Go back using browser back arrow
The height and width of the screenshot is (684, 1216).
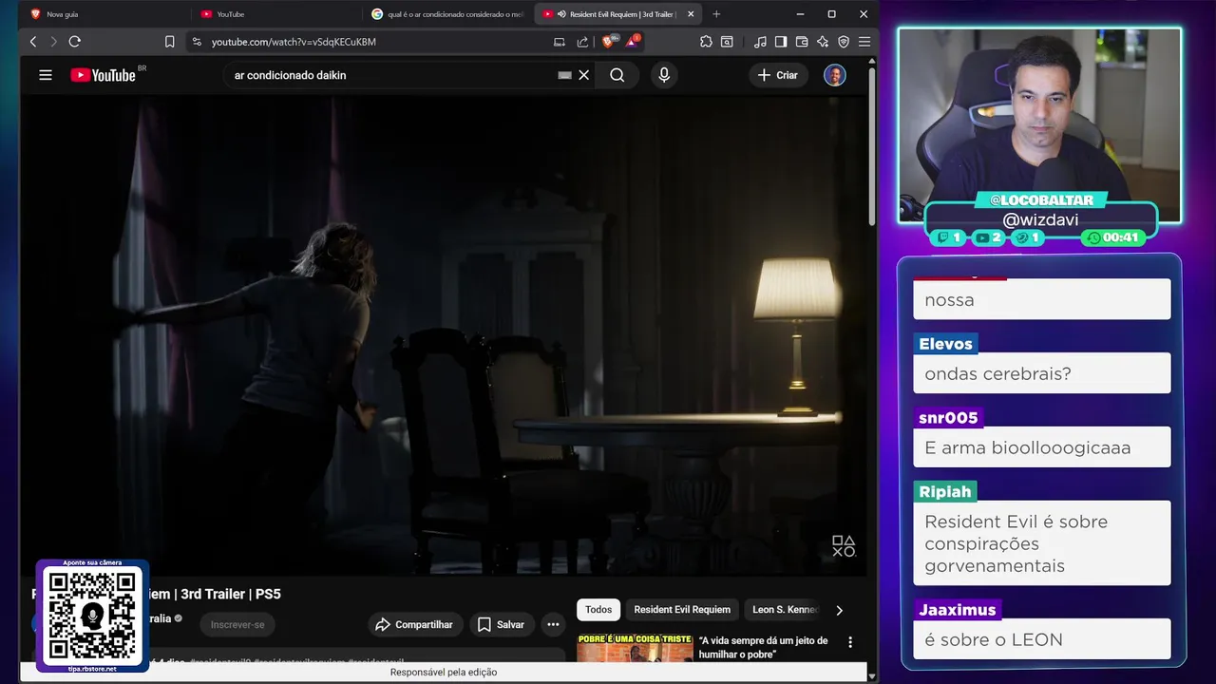pyautogui.click(x=33, y=42)
